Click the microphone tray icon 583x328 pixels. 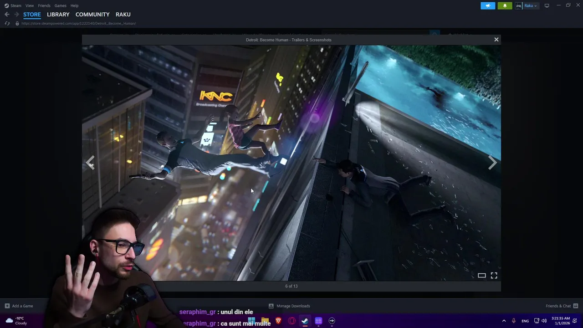click(x=514, y=321)
